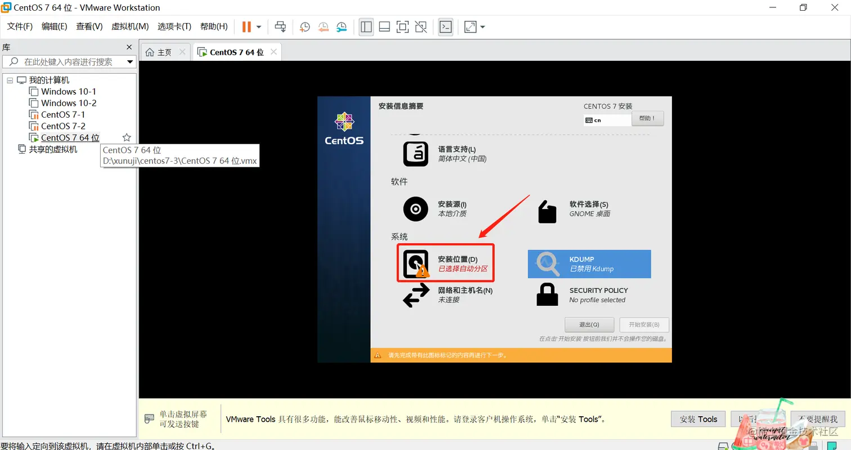Open 安装源(I) installation source
Viewport: 851px width, 450px height.
click(x=435, y=209)
